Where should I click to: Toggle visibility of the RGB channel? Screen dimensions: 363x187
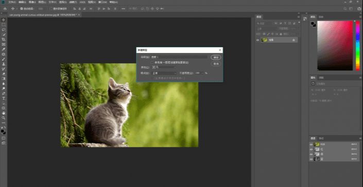(x=311, y=144)
